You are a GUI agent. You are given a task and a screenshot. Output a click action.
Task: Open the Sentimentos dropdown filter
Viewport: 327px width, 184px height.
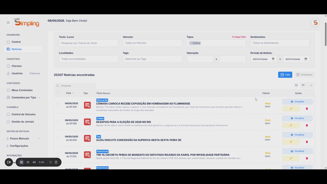280,43
